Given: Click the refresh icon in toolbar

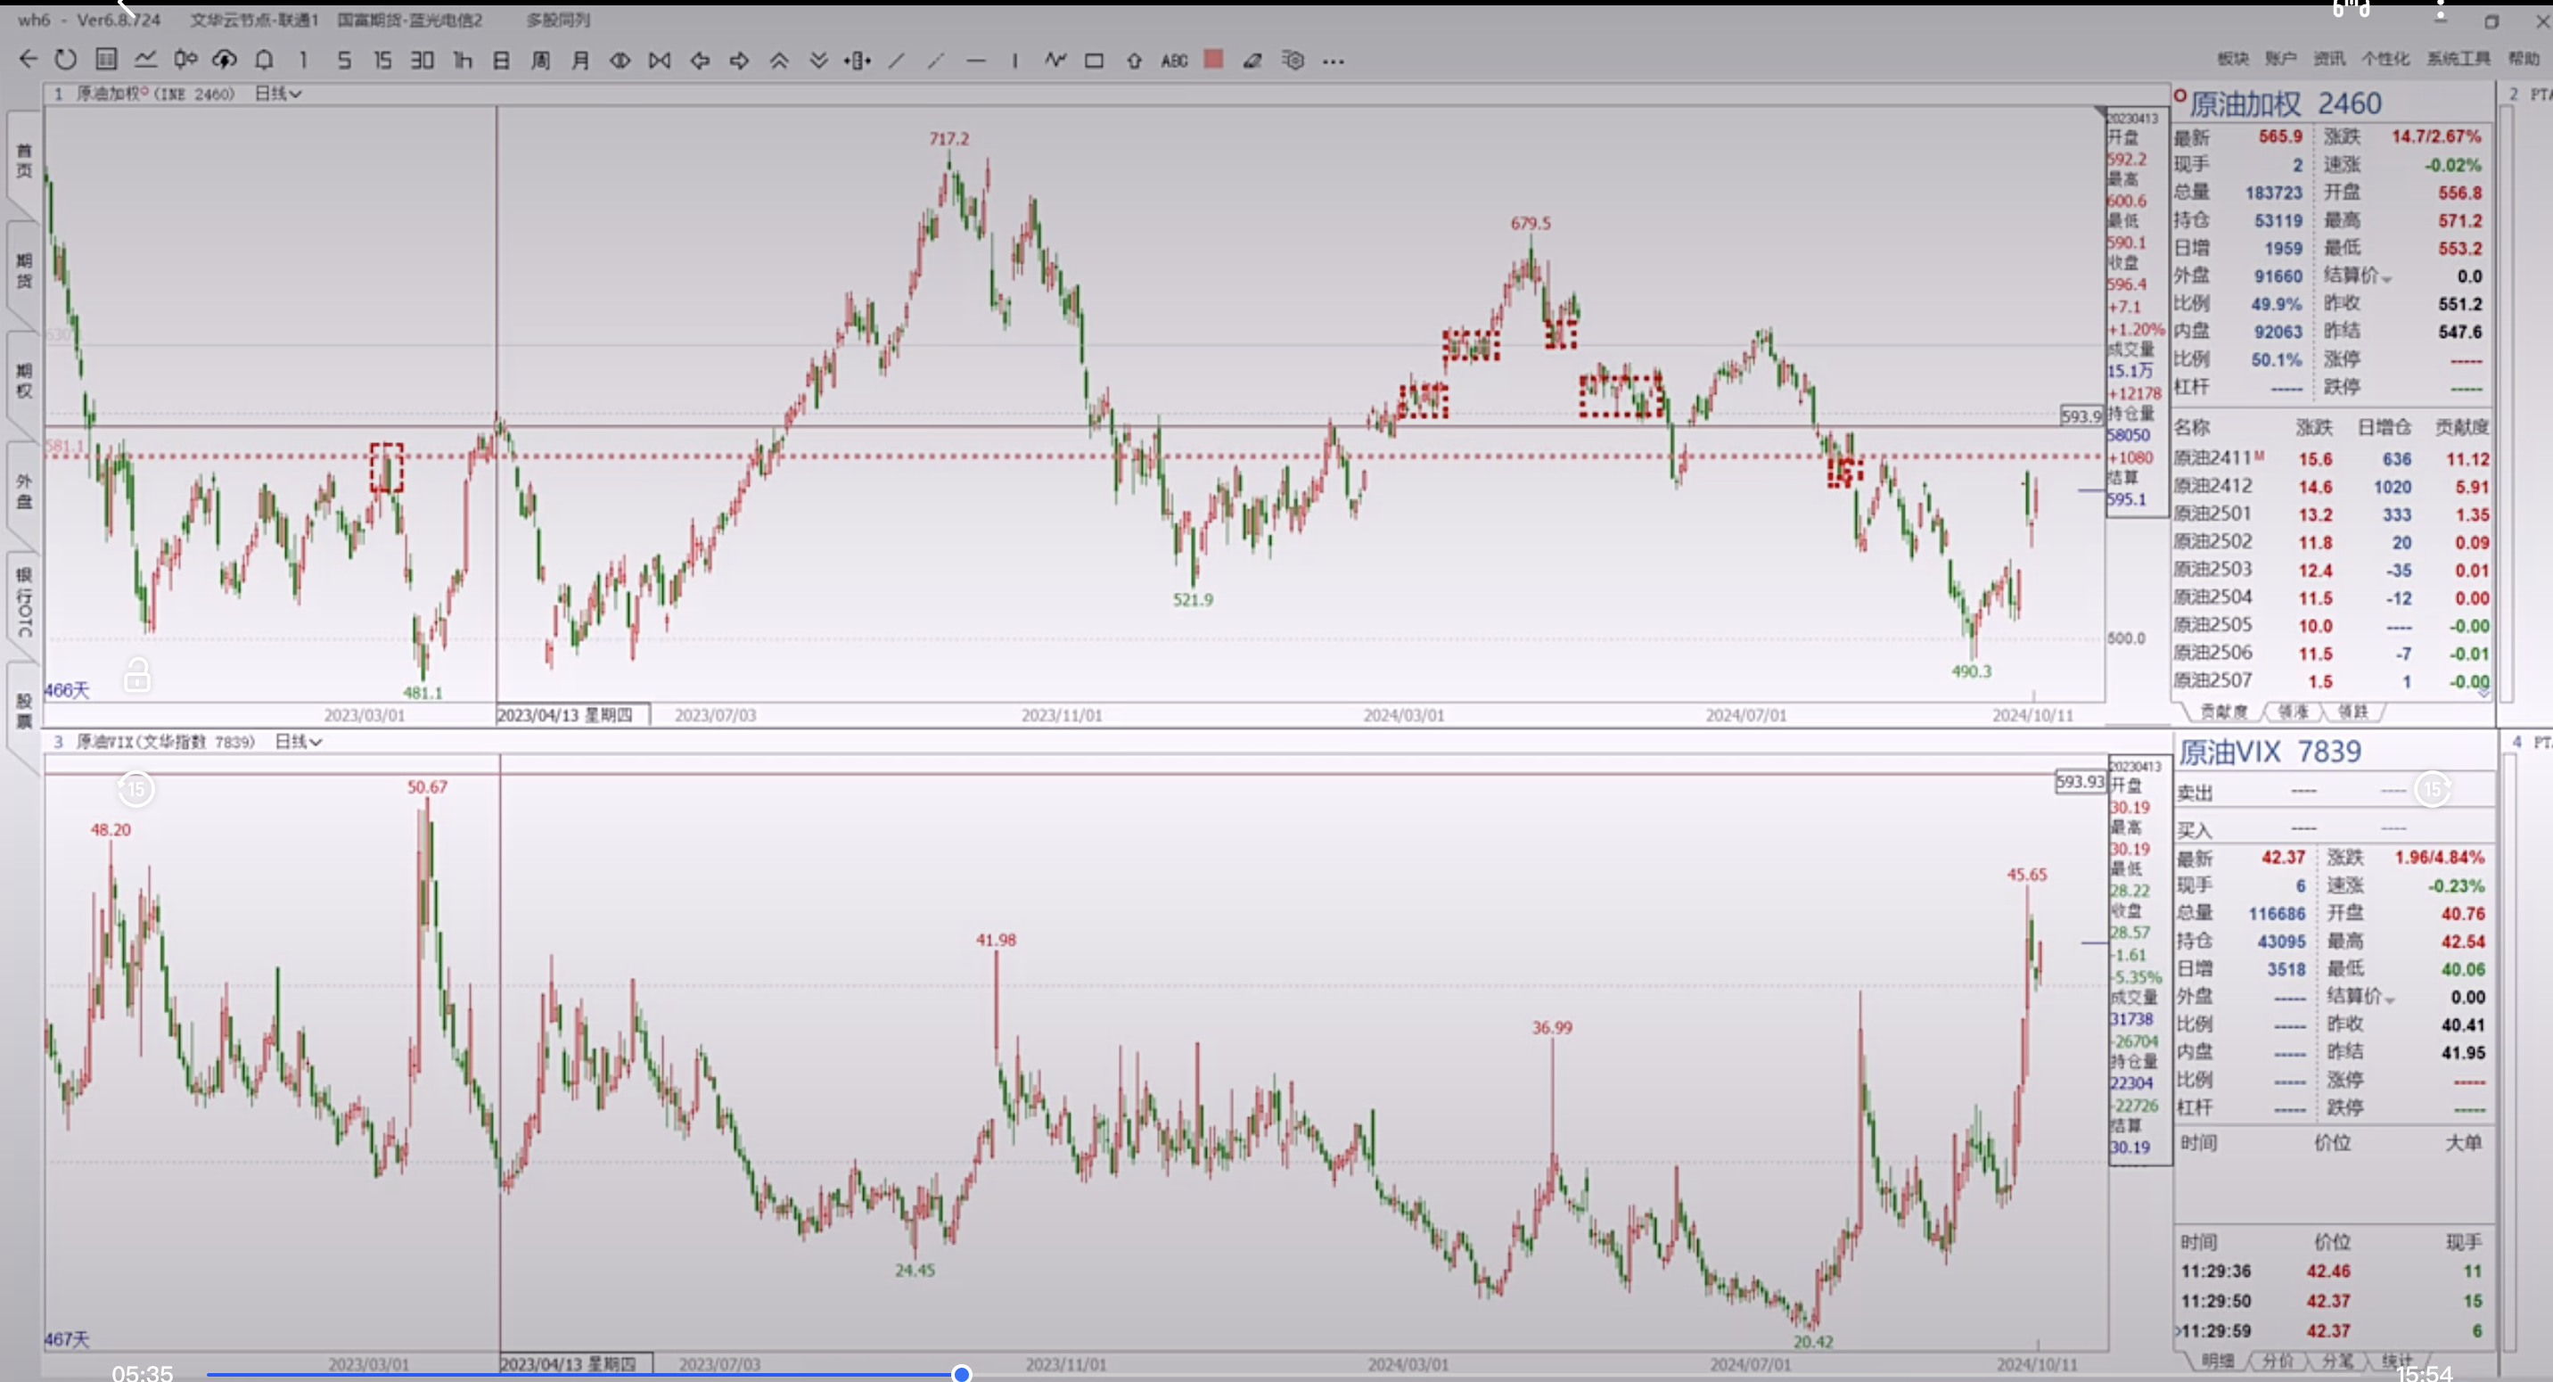Looking at the screenshot, I should tap(65, 60).
